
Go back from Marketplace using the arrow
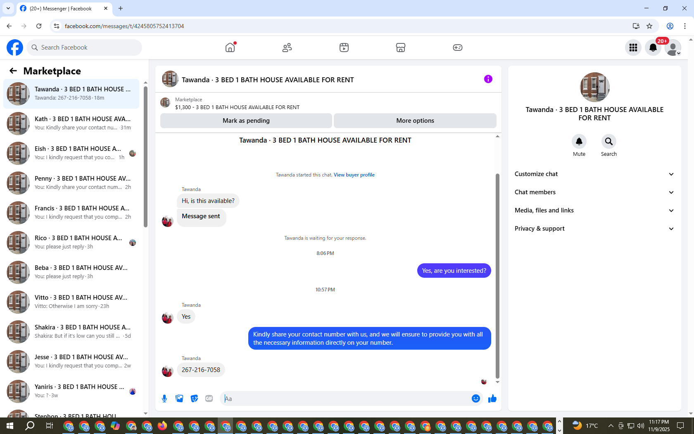[x=13, y=71]
